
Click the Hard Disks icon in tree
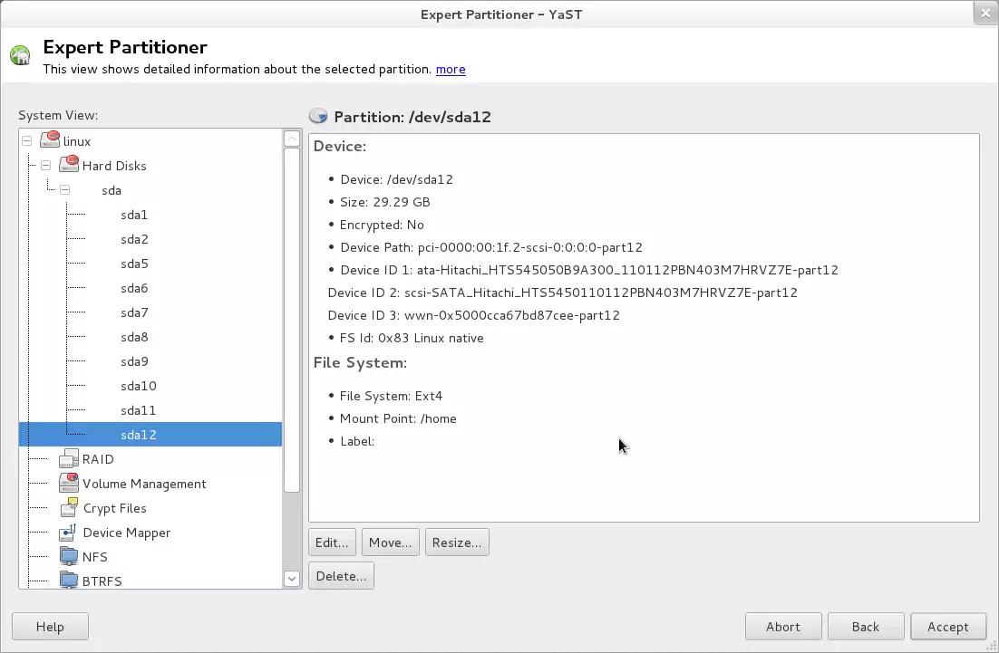point(69,165)
